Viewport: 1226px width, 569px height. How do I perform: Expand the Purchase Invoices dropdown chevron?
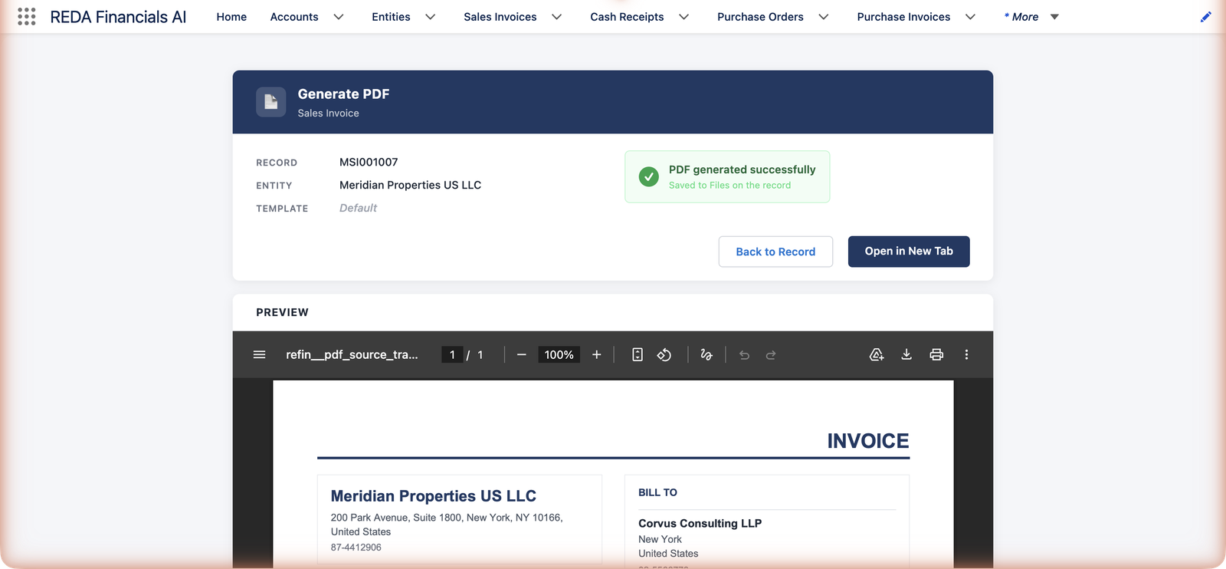[971, 17]
